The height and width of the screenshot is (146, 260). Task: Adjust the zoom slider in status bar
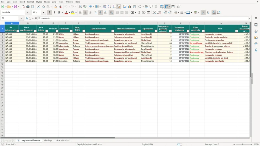pyautogui.click(x=242, y=144)
